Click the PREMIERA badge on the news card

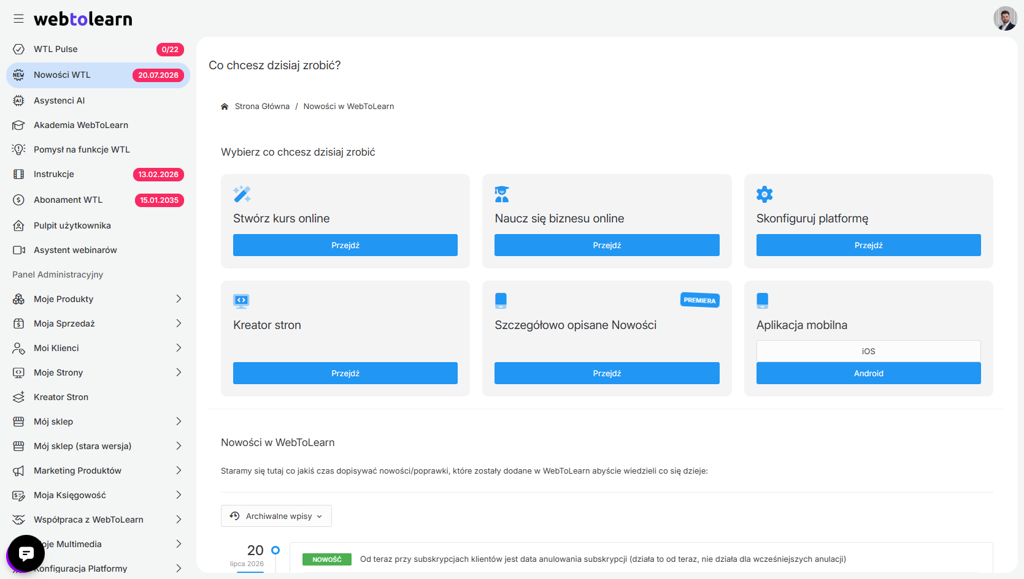click(700, 300)
